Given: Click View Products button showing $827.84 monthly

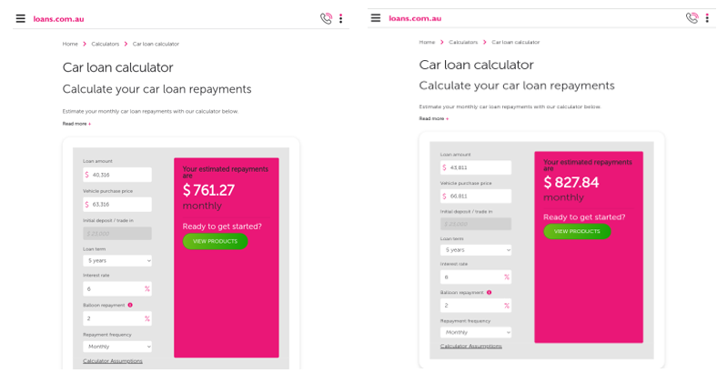Looking at the screenshot, I should tap(577, 231).
